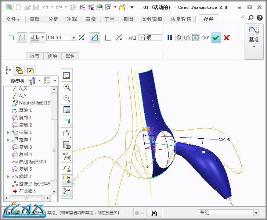This screenshot has height=220, width=267.
Task: Switch to the 工具 ribbon tab
Action: 109,19
